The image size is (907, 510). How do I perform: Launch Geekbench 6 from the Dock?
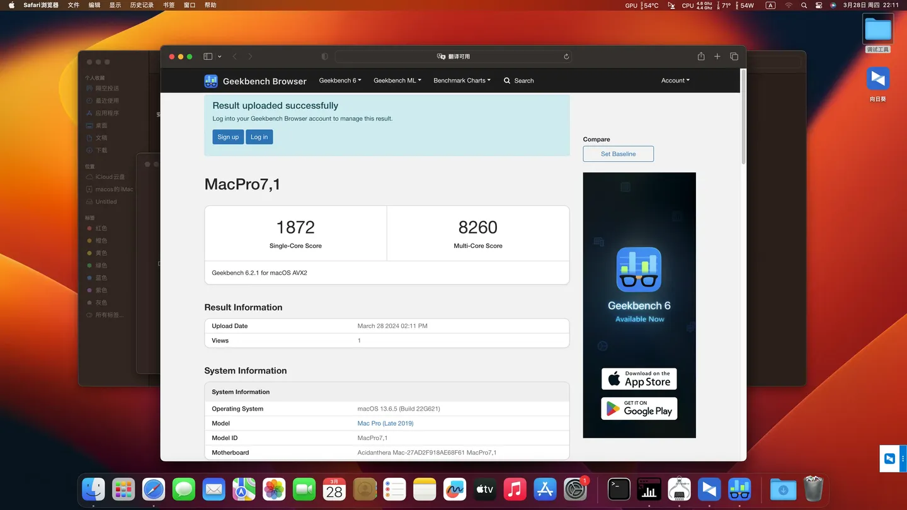739,489
